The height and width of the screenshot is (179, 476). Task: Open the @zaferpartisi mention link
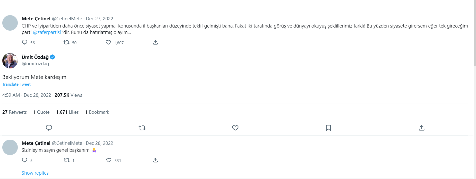(47, 32)
